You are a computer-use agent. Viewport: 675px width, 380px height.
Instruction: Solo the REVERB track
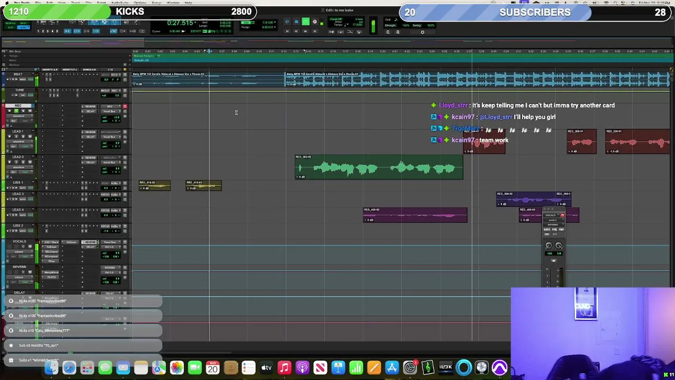23,272
